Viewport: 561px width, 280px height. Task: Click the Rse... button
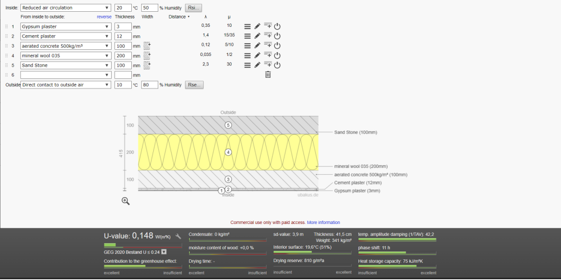pyautogui.click(x=194, y=85)
